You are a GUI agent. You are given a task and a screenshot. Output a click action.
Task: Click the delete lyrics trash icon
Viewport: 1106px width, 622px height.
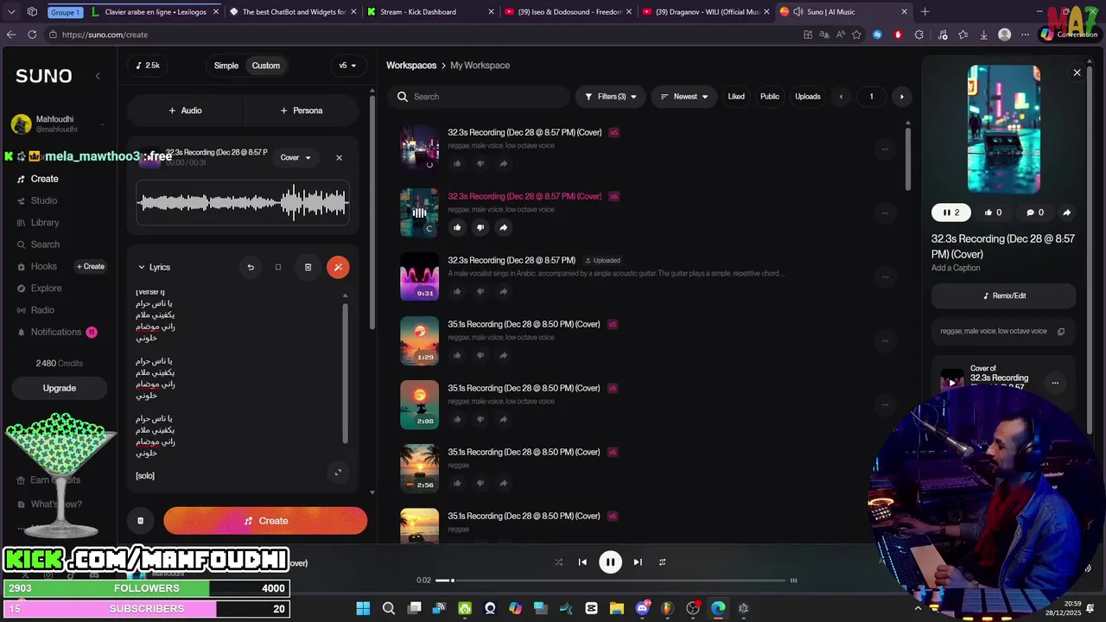click(308, 267)
